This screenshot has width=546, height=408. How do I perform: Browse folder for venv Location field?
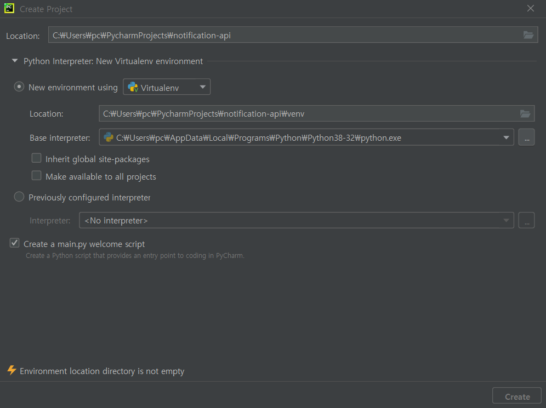click(x=525, y=113)
